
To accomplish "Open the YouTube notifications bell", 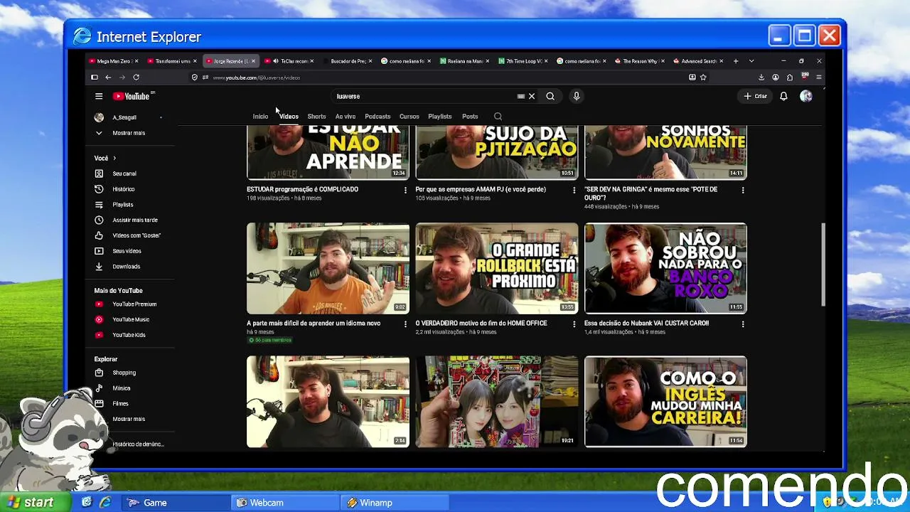I will pyautogui.click(x=783, y=96).
